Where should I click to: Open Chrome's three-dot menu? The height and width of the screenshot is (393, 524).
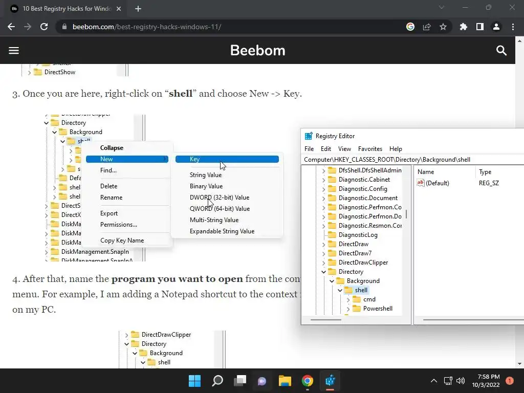(513, 27)
